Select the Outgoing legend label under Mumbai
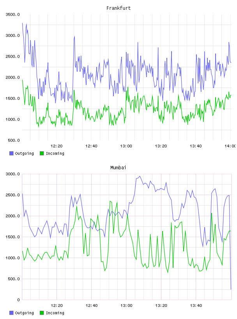Image resolution: width=237 pixels, height=319 pixels. 24,313
